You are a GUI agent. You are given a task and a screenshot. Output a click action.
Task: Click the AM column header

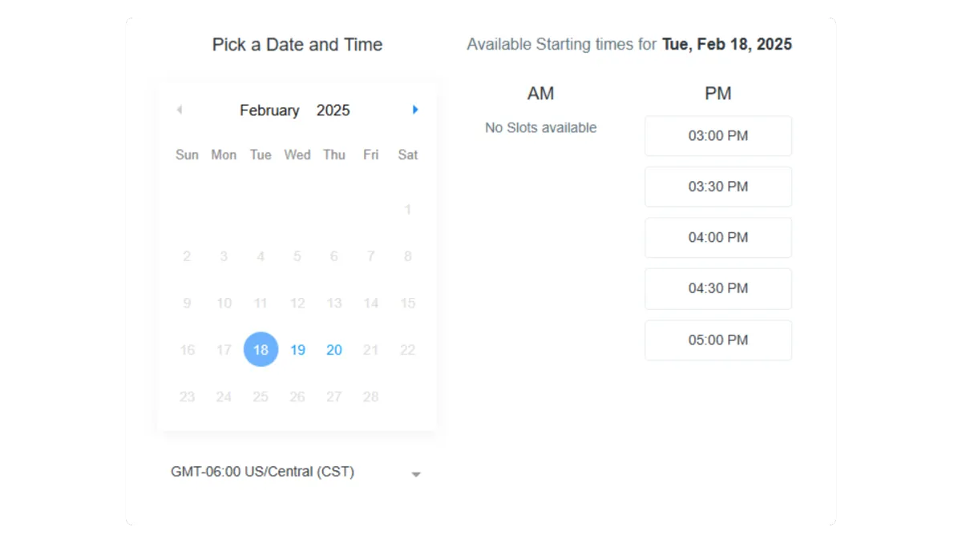pyautogui.click(x=541, y=94)
